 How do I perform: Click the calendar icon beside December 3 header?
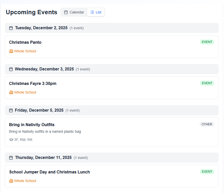tap(11, 69)
